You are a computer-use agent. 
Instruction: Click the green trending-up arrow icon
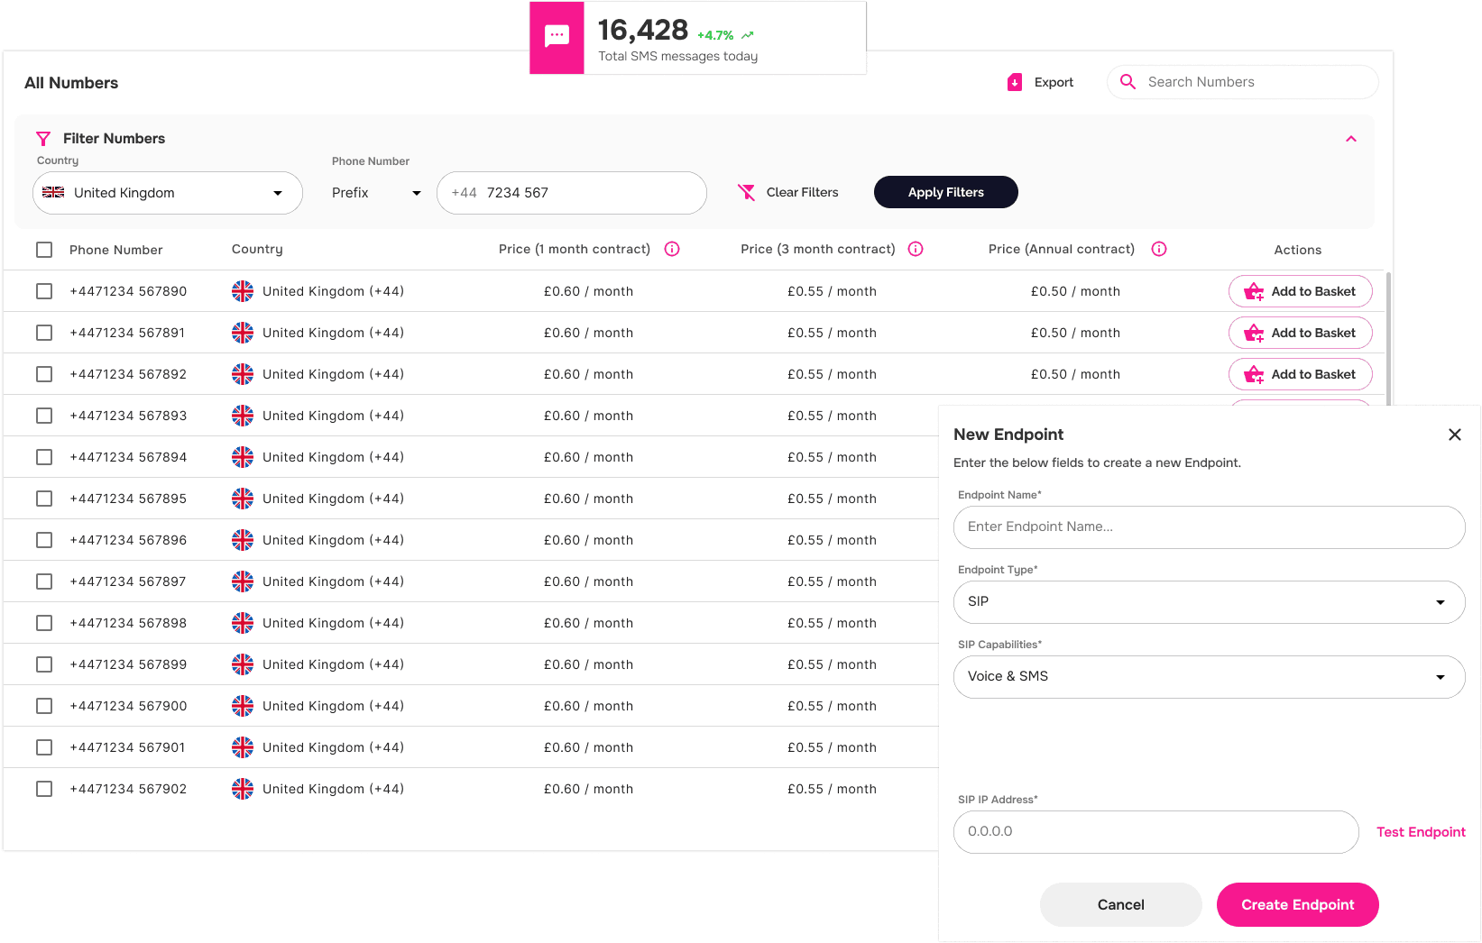click(x=748, y=35)
